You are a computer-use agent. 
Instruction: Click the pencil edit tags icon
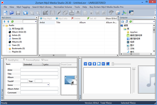(59, 13)
